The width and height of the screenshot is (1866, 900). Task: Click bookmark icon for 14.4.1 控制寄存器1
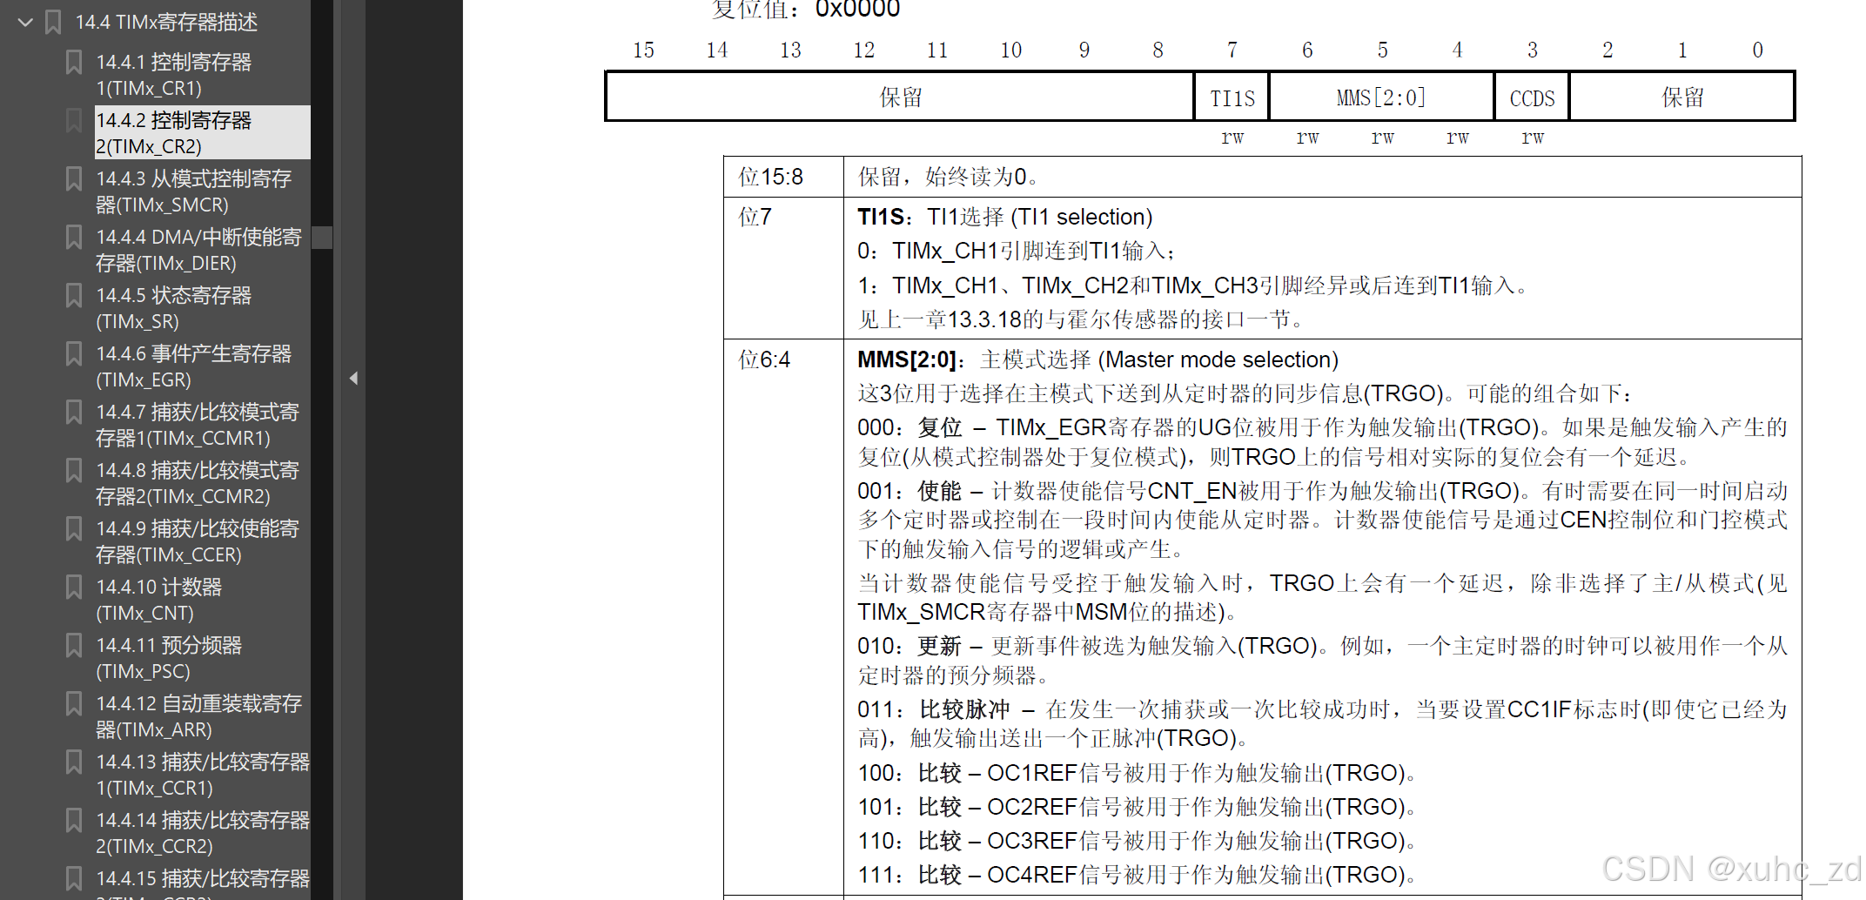[x=74, y=62]
